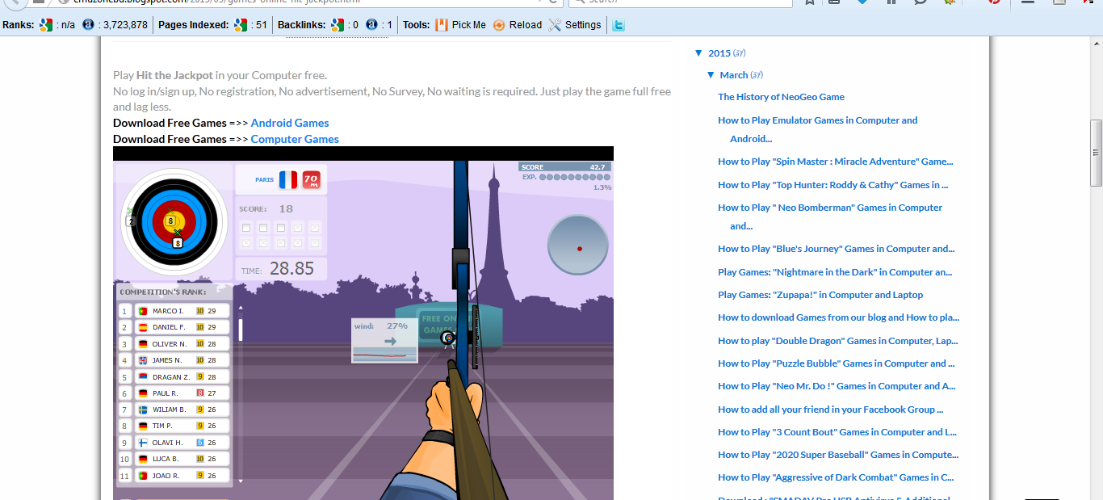Open 'The History of NeoGeo Game' post
The height and width of the screenshot is (500, 1103).
781,97
